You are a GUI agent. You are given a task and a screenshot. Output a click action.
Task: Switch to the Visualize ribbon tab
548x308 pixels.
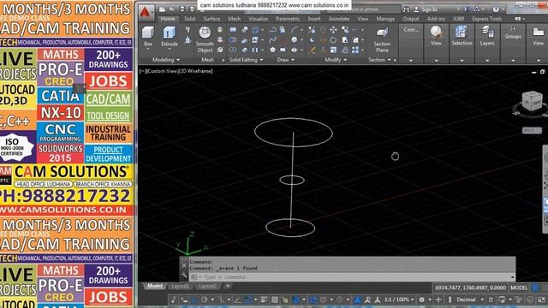click(258, 19)
